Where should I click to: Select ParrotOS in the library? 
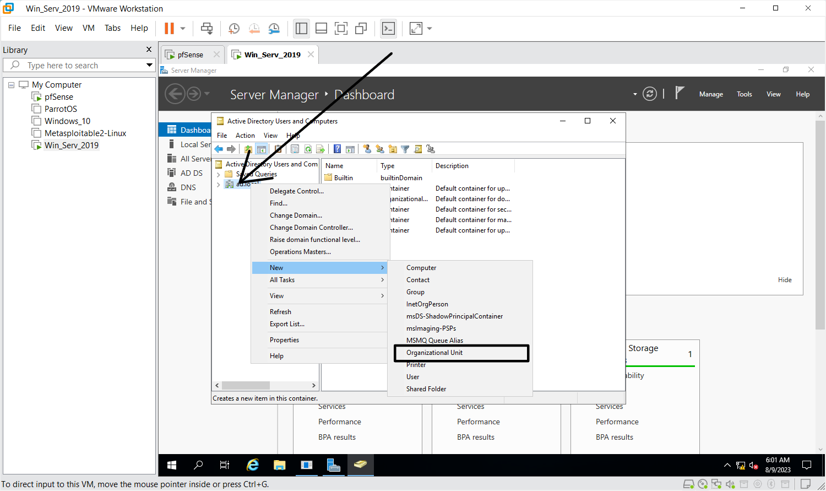point(61,109)
